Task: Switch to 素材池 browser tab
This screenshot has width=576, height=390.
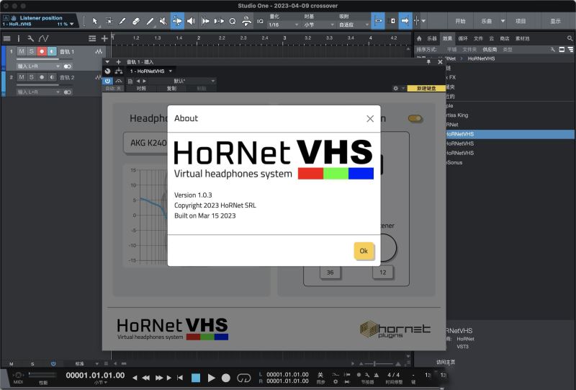Action: [523, 38]
